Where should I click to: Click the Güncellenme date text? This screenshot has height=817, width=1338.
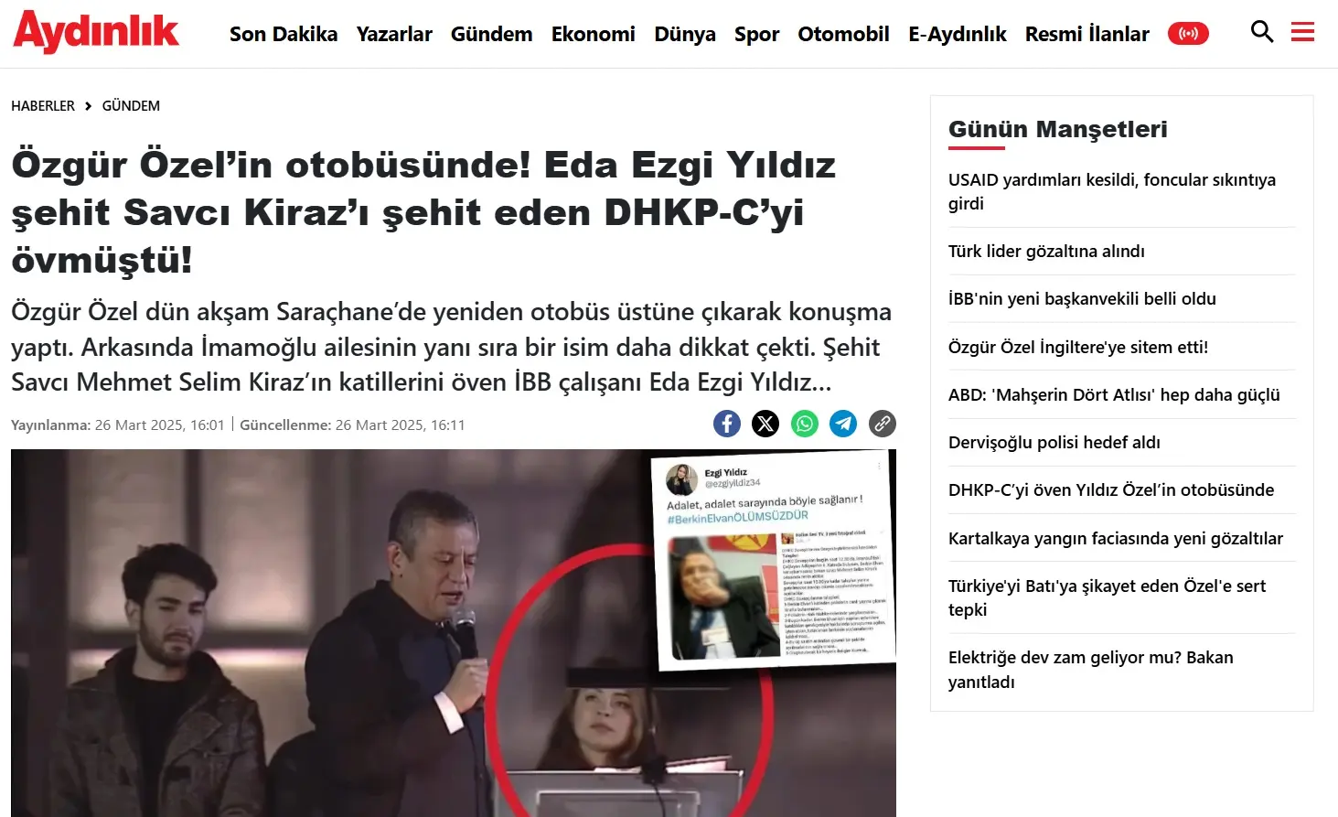352,425
